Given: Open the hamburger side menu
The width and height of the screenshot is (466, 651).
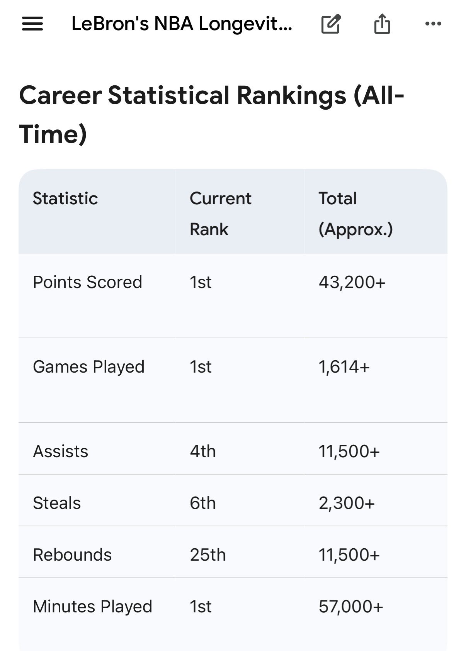Looking at the screenshot, I should point(32,24).
